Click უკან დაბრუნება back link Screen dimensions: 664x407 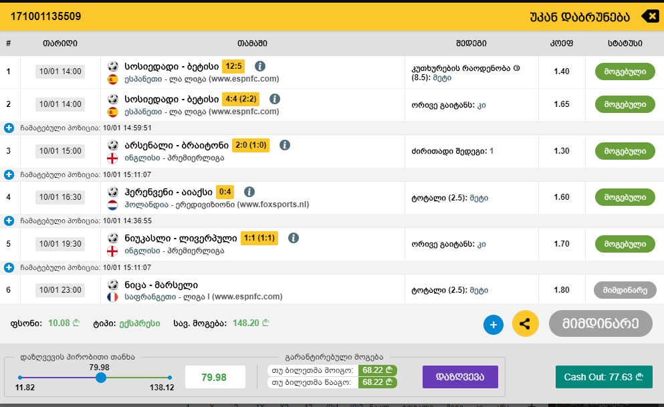pyautogui.click(x=579, y=17)
